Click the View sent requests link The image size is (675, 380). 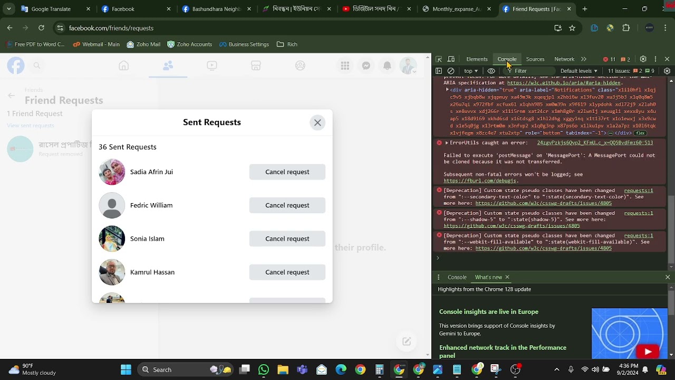coord(31,126)
